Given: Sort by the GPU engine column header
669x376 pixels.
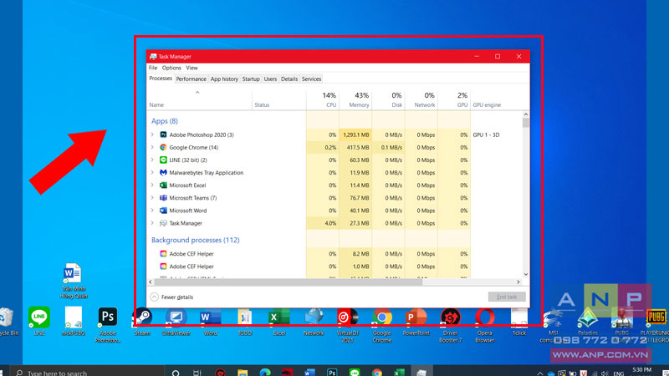Looking at the screenshot, I should click(x=496, y=99).
